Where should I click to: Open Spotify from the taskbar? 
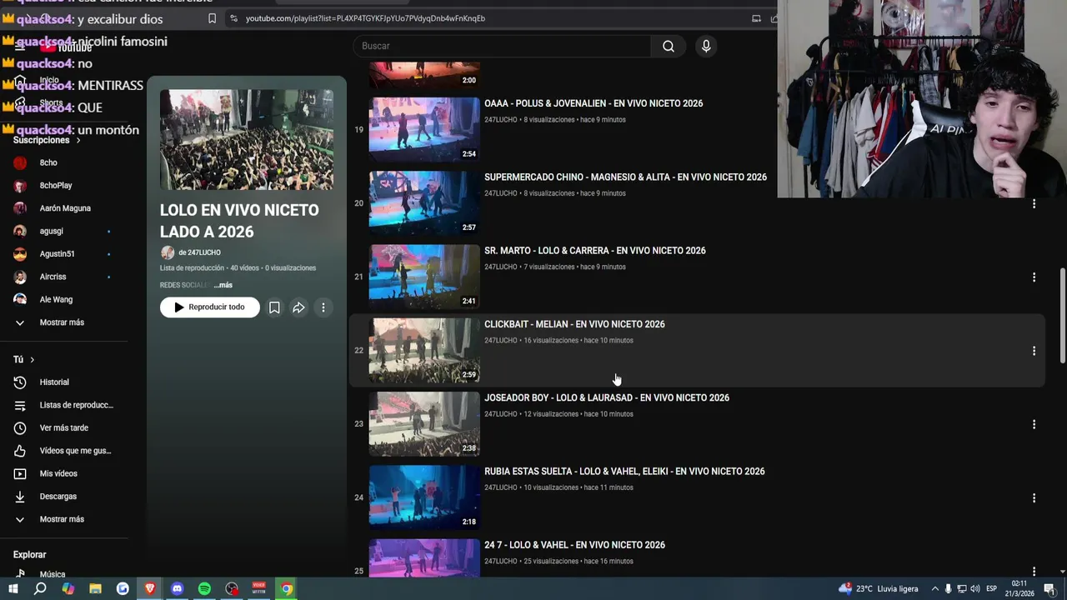click(x=204, y=588)
